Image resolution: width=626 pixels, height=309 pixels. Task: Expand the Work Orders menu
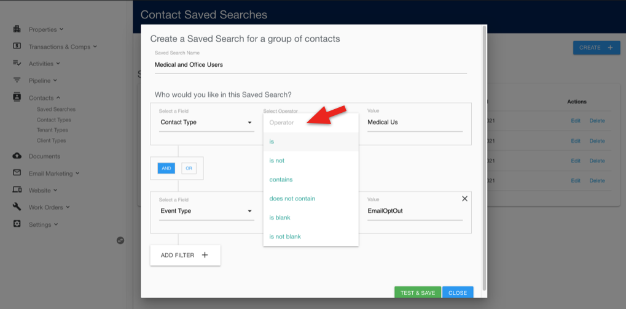click(x=68, y=207)
